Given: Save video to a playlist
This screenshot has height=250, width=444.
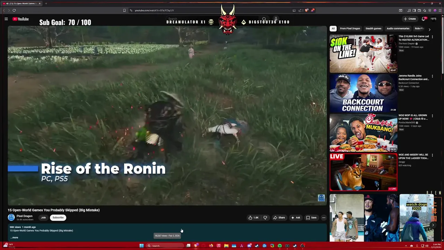Looking at the screenshot, I should coord(311,218).
